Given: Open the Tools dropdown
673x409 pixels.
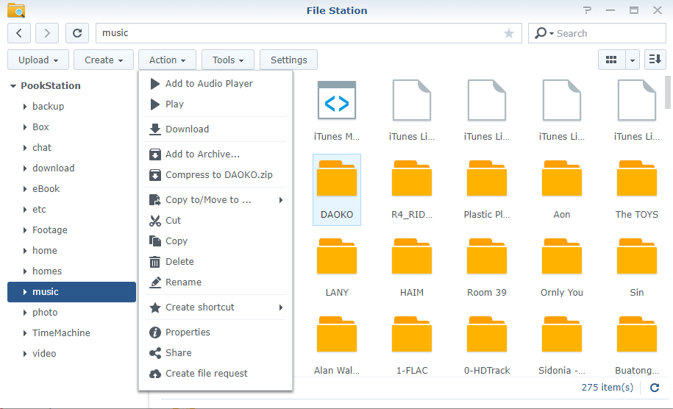Looking at the screenshot, I should coord(228,60).
